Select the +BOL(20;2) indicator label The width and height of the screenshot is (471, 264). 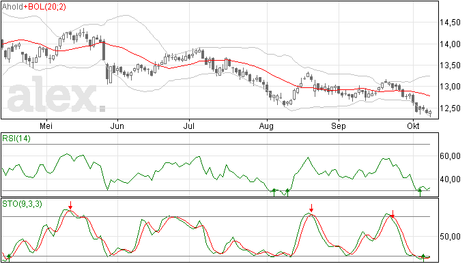pos(45,7)
